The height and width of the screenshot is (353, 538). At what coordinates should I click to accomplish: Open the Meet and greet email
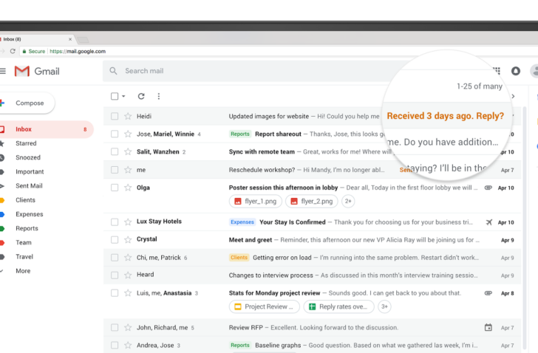tap(312, 240)
